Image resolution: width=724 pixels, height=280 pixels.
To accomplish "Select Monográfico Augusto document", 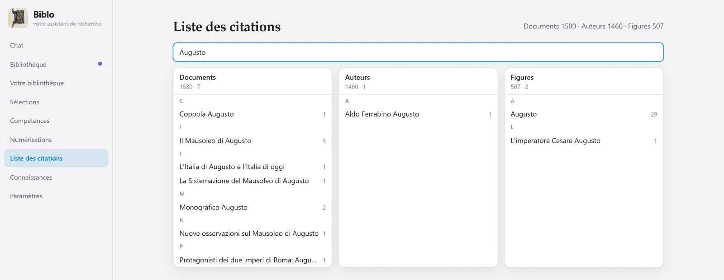I will click(x=252, y=208).
